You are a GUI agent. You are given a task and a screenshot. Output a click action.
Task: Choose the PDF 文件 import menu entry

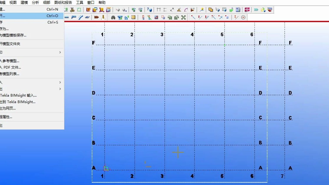[x=32, y=67]
